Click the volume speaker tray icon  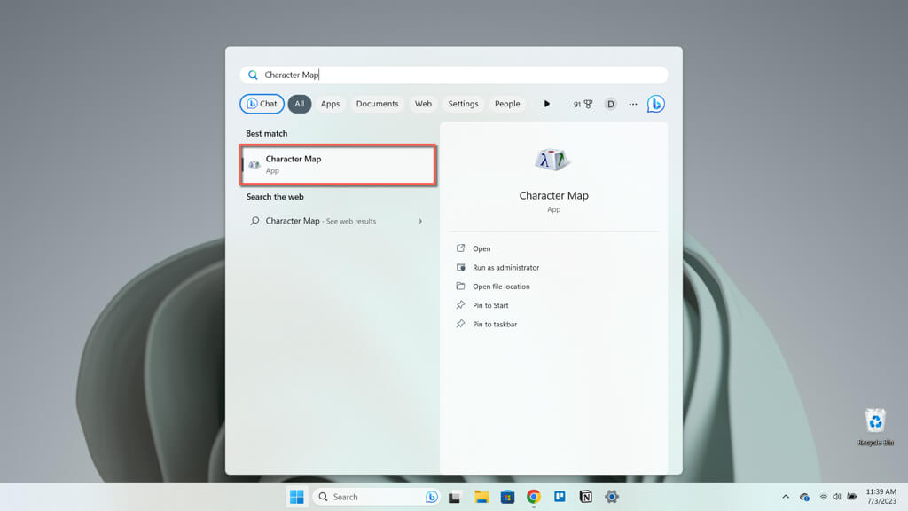[x=837, y=497]
